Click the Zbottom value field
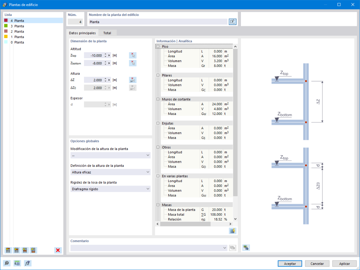This screenshot has width=360, height=270. 93,63
